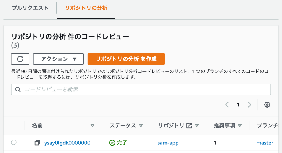Open the table settings gear icon
282x153 pixels.
(267, 105)
